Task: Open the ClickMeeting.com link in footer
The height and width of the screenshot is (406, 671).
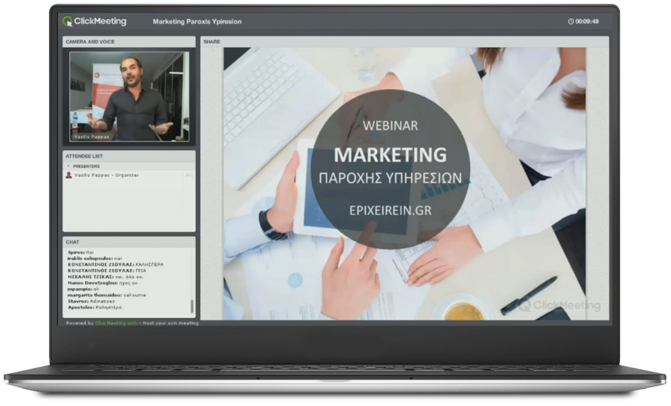Action: pos(117,323)
